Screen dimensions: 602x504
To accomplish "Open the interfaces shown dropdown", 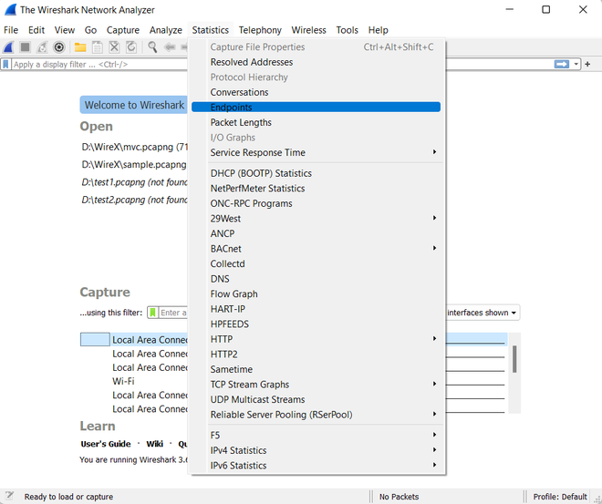I will [x=483, y=313].
